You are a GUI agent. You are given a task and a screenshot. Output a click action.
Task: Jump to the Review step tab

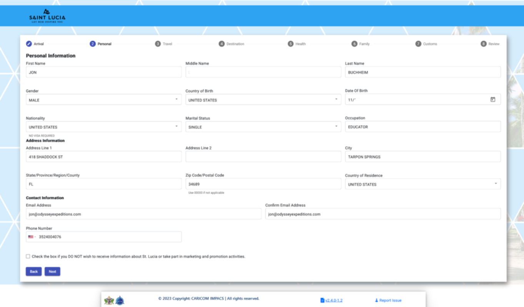[x=490, y=44]
